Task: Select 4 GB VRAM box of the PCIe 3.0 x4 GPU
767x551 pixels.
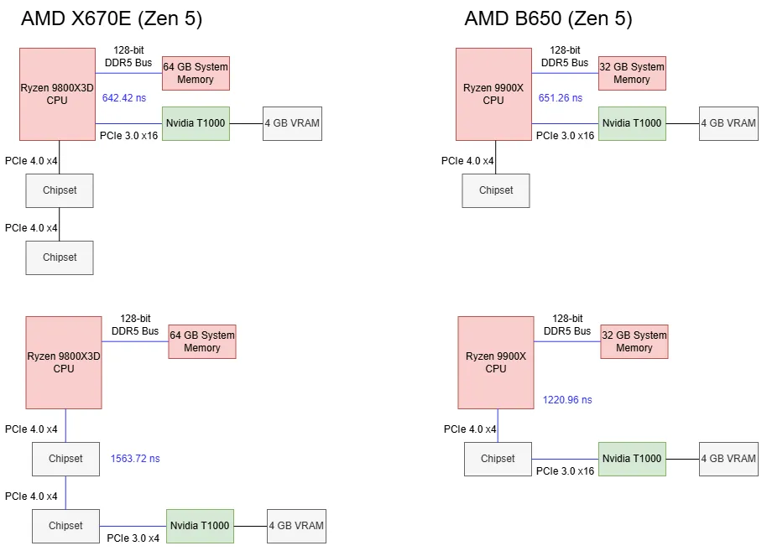Action: pyautogui.click(x=296, y=526)
